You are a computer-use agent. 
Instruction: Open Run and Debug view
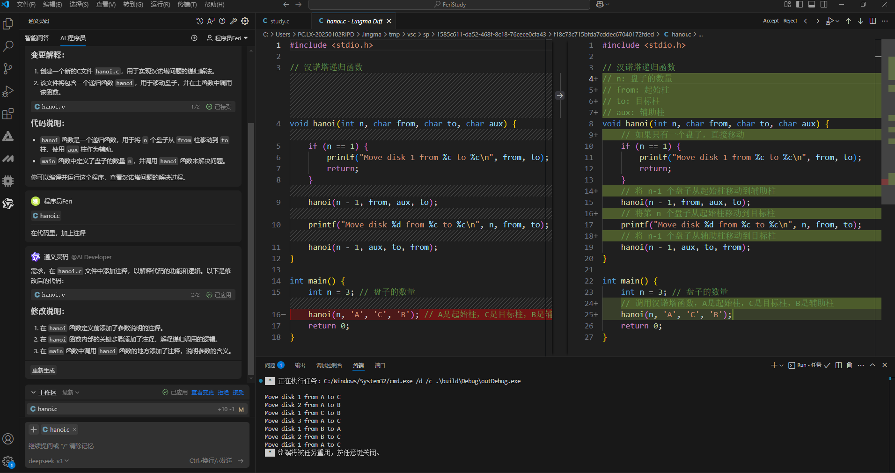(8, 91)
